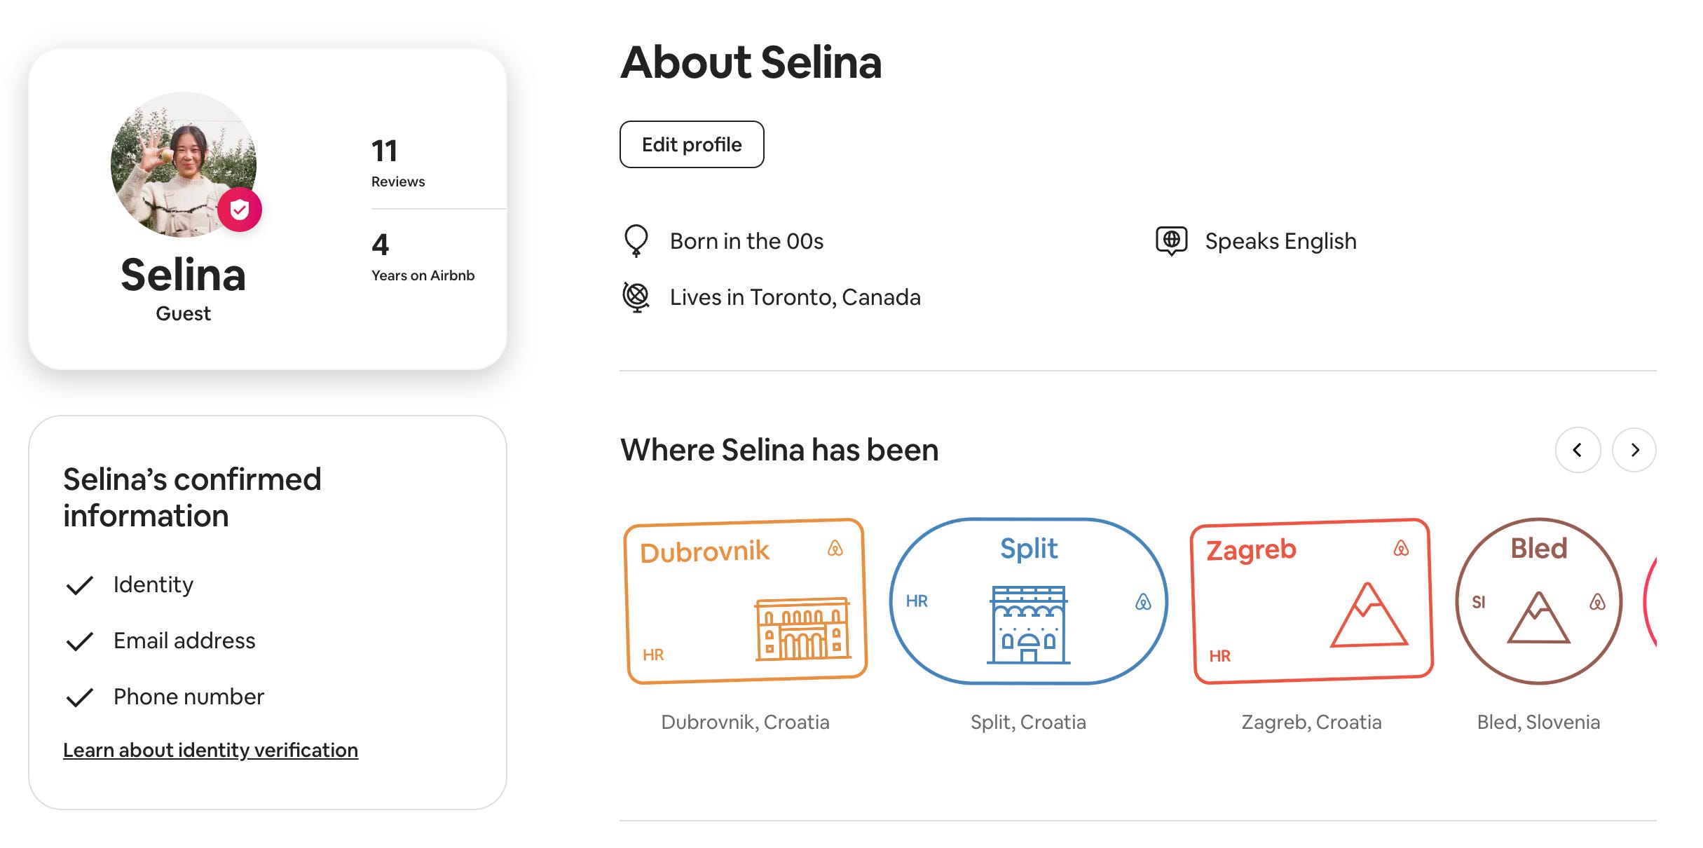The image size is (1703, 848).
Task: Click the mountain icon on Zagreb stamp
Action: pos(1368,615)
